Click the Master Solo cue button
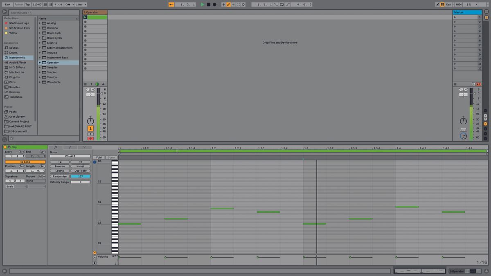The width and height of the screenshot is (491, 276). (463, 130)
